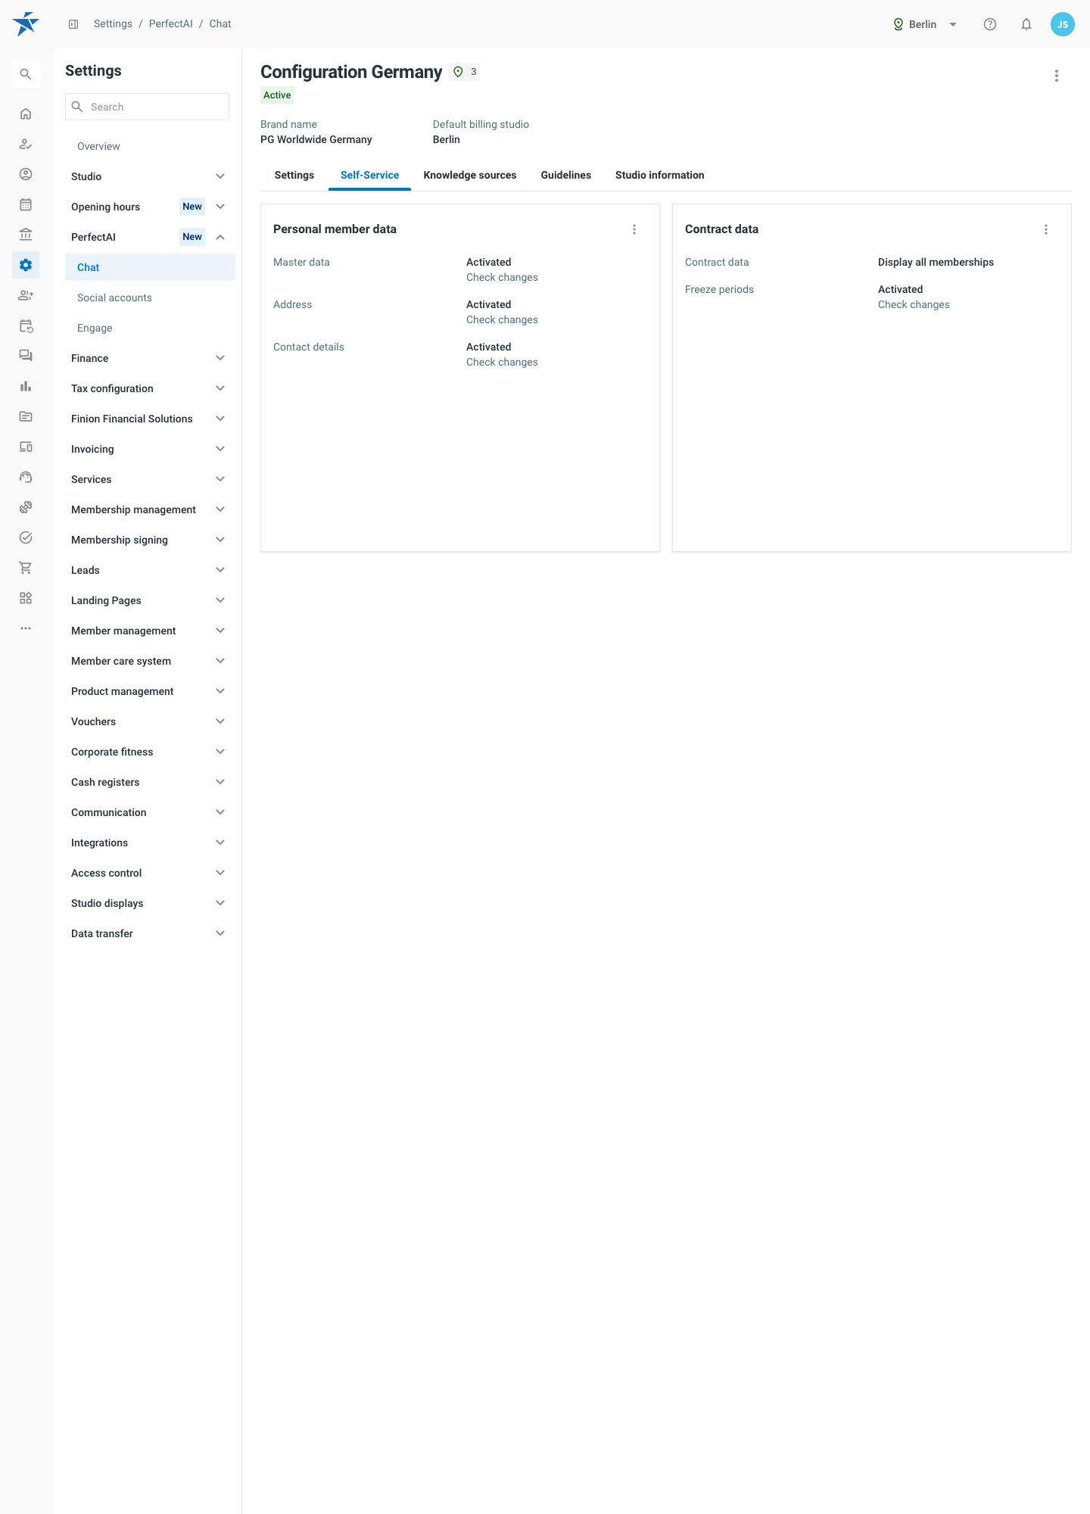
Task: Select the Self-Service tab
Action: tap(369, 175)
